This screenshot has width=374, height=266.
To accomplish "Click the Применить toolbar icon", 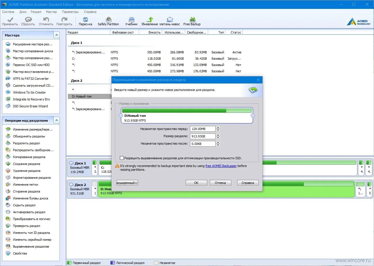I will pos(10,21).
